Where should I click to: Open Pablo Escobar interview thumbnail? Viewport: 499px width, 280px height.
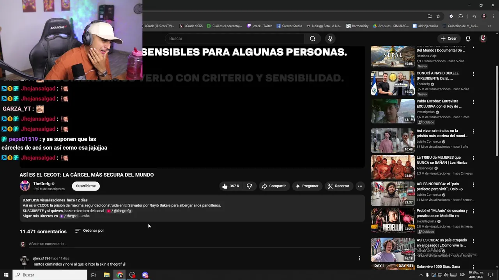[x=393, y=111]
